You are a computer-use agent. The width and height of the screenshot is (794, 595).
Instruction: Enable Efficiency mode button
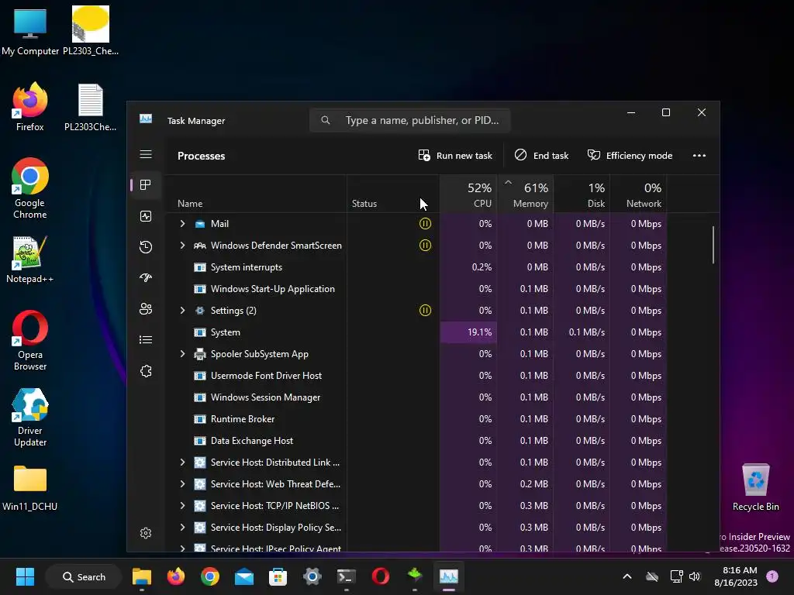(x=630, y=155)
